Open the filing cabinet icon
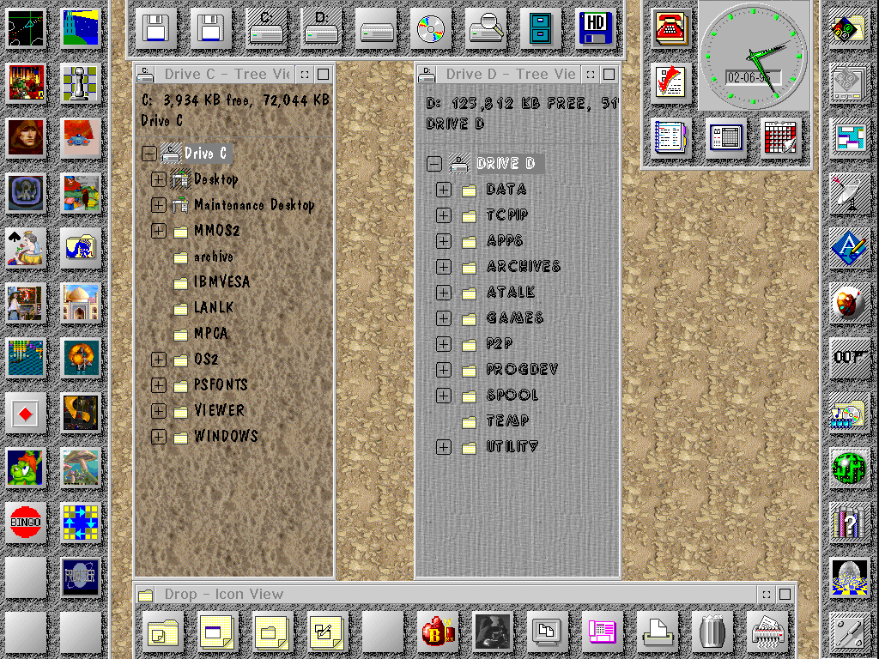Image resolution: width=879 pixels, height=659 pixels. (540, 30)
